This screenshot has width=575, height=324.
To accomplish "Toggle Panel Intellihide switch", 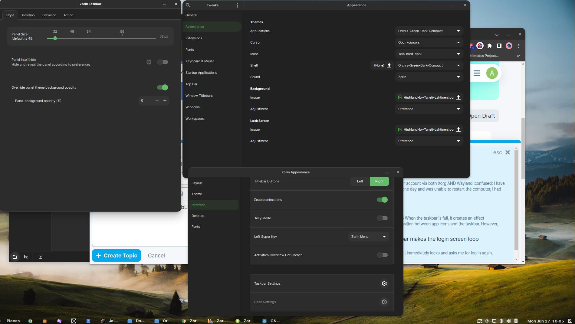I will (x=163, y=62).
